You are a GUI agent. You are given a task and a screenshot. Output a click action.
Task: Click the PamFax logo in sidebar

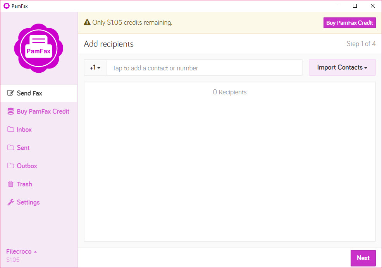click(38, 48)
